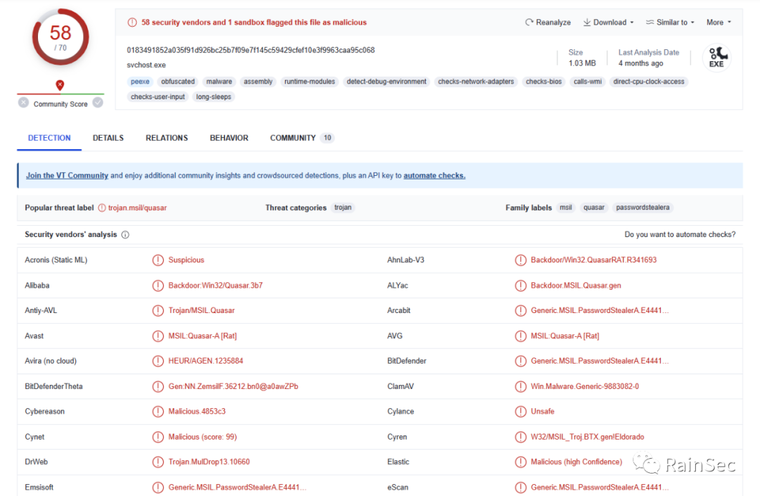The height and width of the screenshot is (496, 760).
Task: Click the peexe tag
Action: pos(140,82)
